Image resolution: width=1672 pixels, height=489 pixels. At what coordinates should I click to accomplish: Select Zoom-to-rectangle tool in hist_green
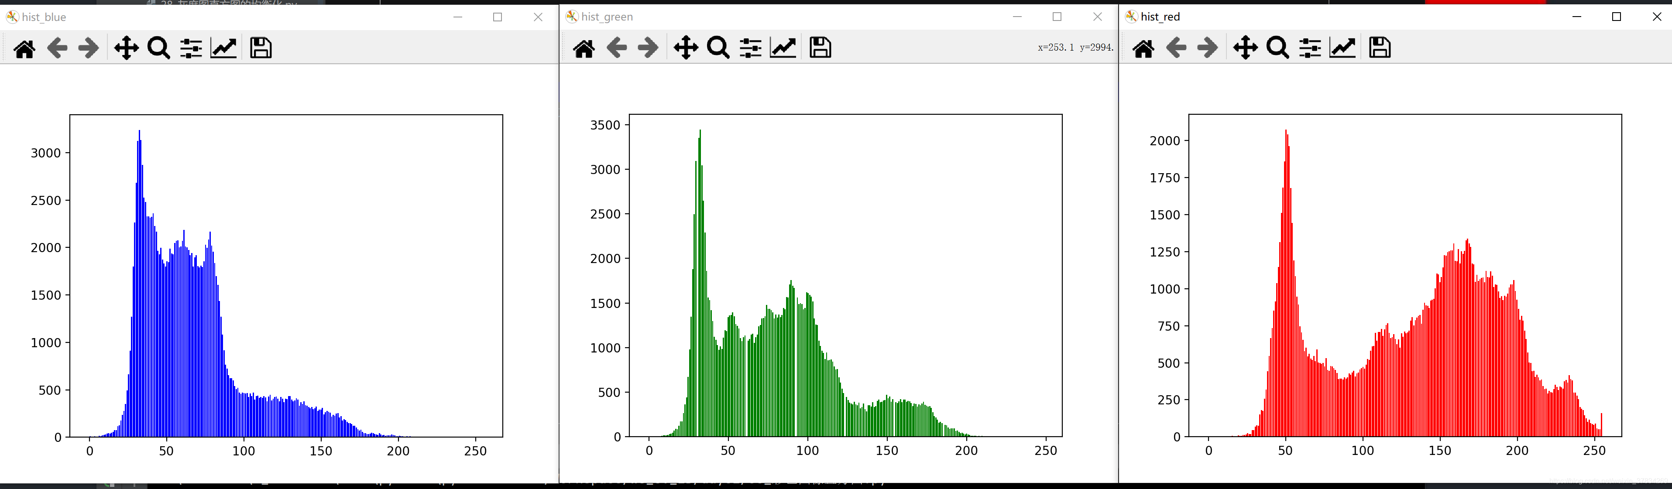pos(718,48)
